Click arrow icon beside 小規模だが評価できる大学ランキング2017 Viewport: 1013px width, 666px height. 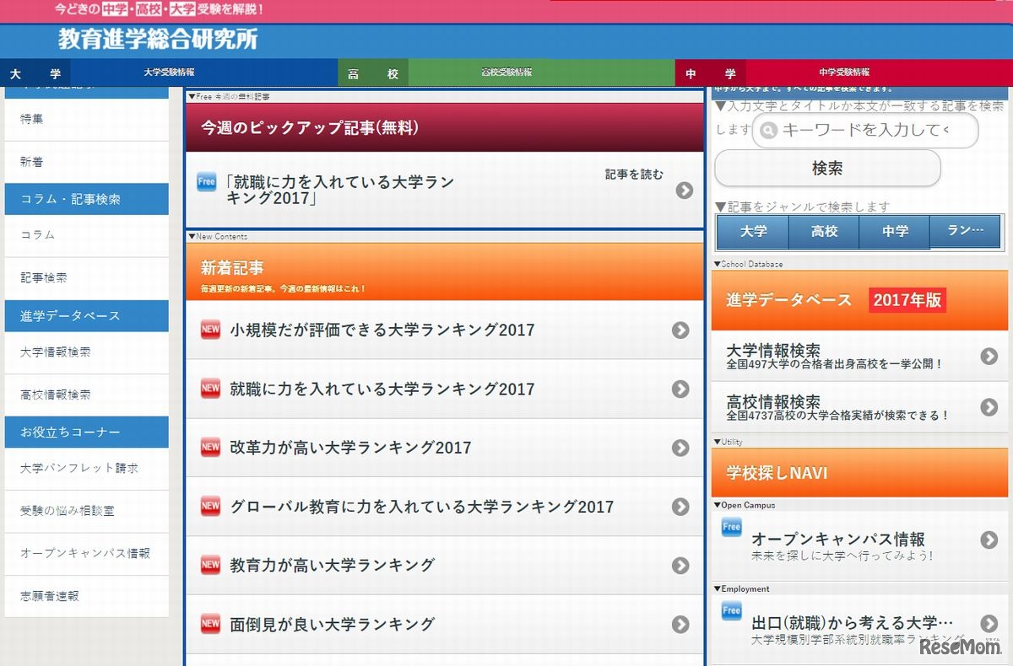680,330
